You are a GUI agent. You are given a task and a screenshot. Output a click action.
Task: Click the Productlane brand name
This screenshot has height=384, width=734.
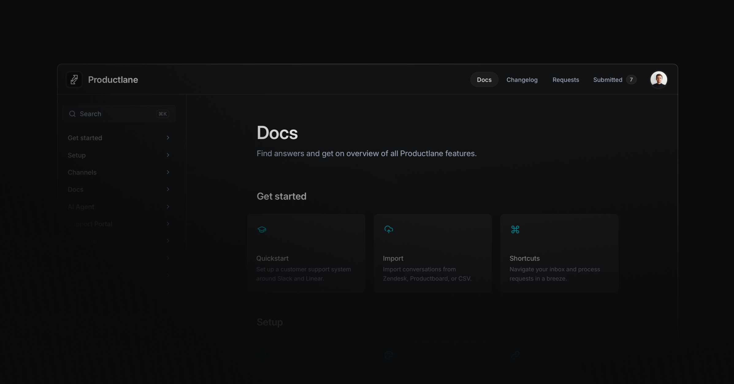point(113,80)
